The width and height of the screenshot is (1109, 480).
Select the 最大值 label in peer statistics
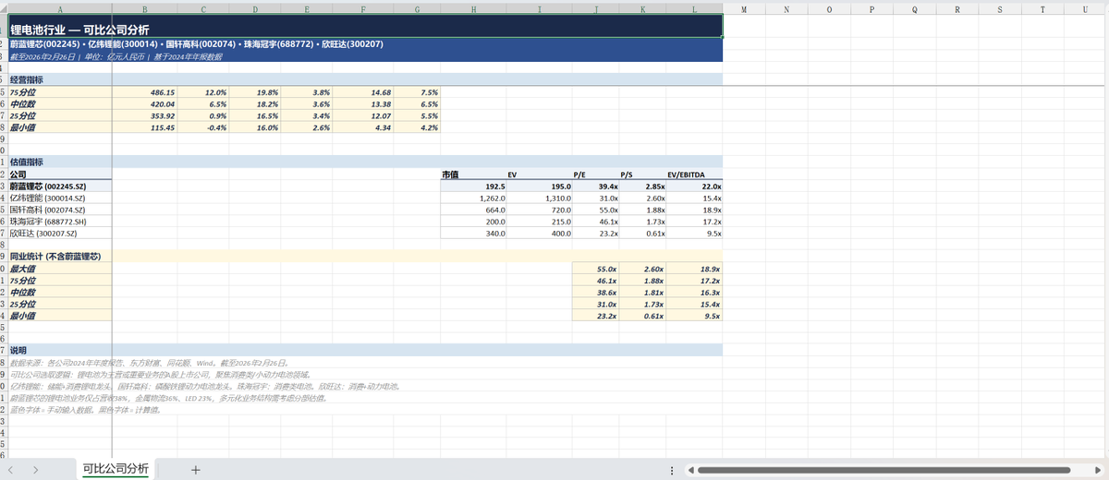pos(60,268)
